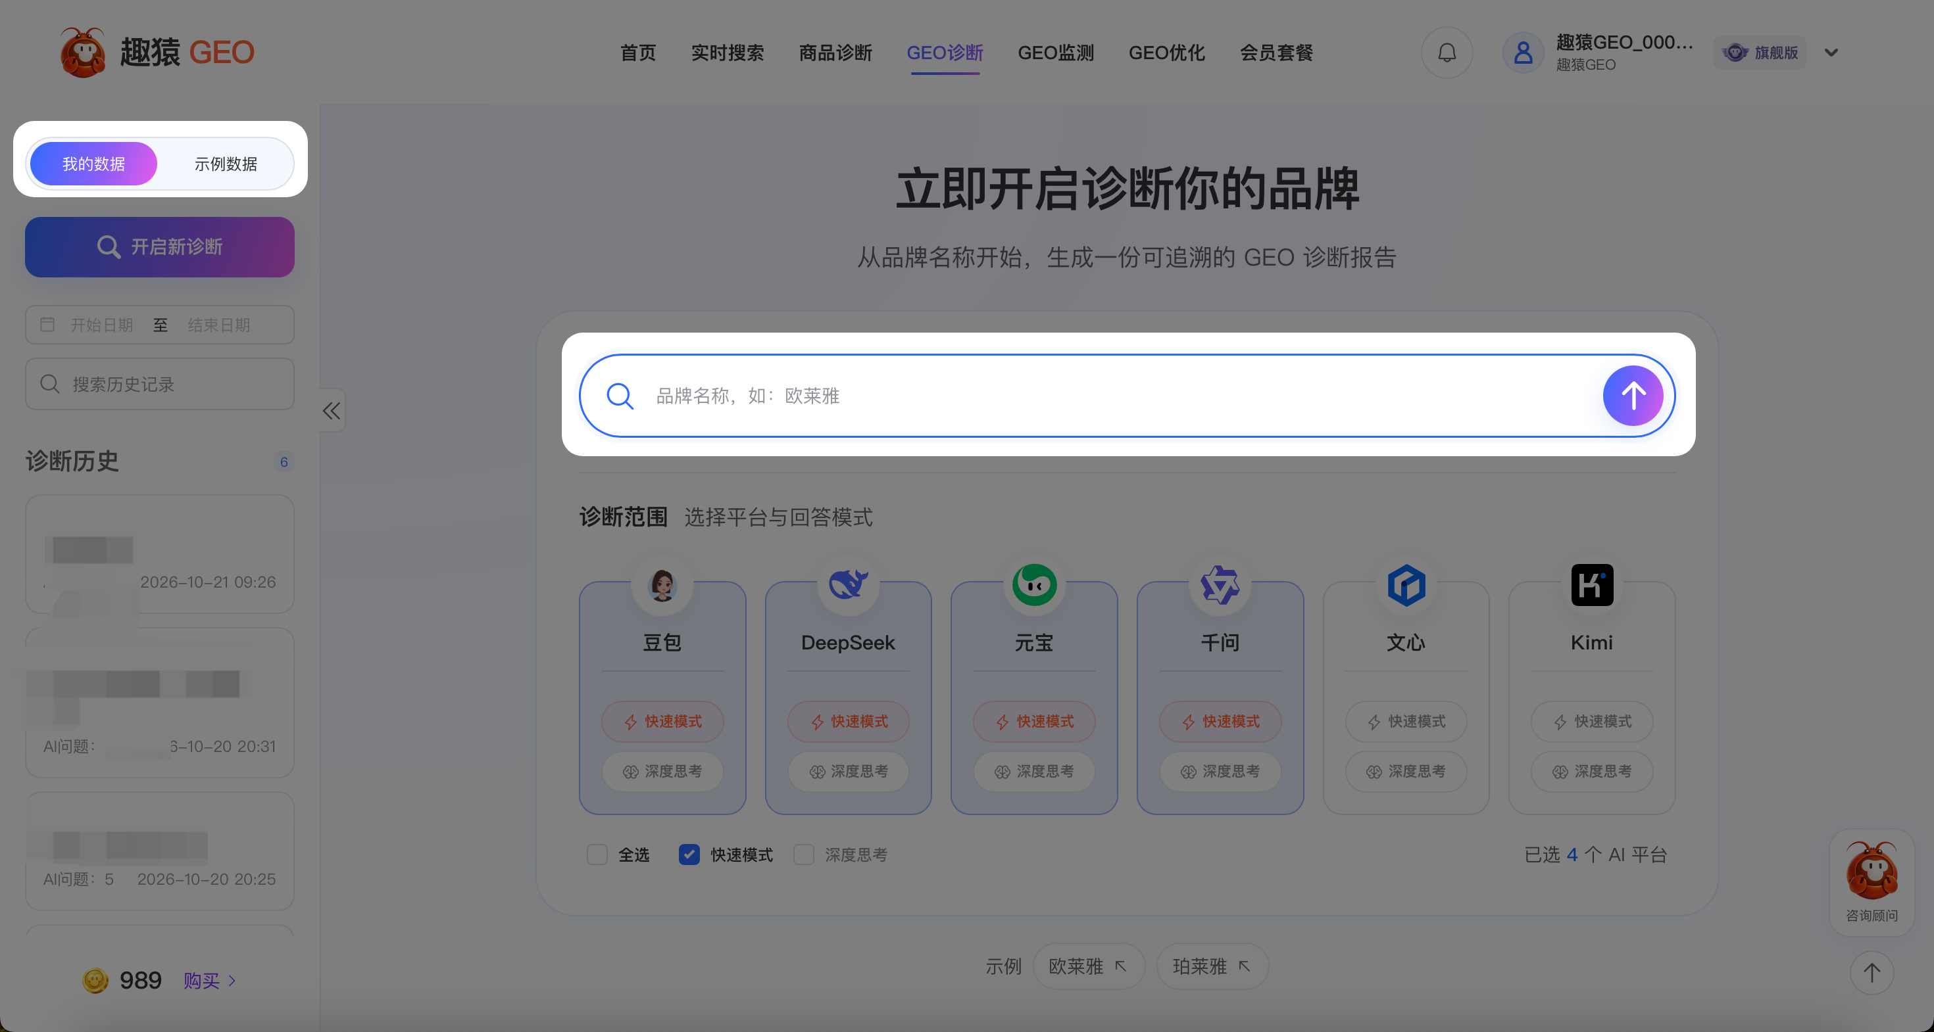Viewport: 1934px width, 1032px height.
Task: Switch to 示例数据 tab
Action: 225,164
